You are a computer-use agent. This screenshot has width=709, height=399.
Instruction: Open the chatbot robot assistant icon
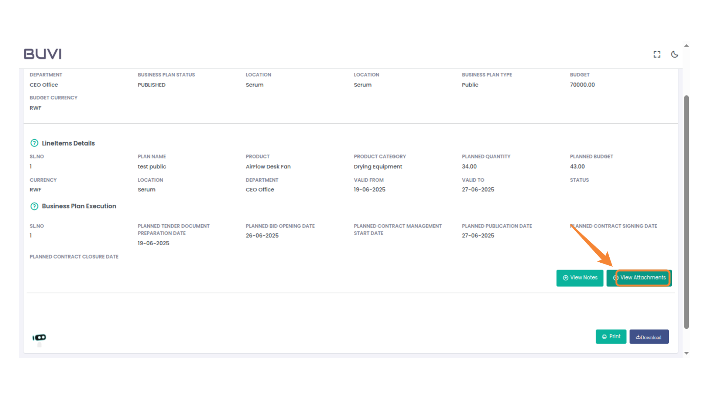click(40, 338)
